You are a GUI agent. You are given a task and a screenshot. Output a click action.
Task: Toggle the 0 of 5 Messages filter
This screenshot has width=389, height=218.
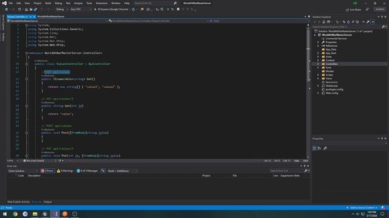click(87, 171)
